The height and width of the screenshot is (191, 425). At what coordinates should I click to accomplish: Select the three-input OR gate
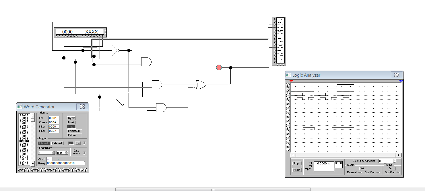pyautogui.click(x=201, y=85)
